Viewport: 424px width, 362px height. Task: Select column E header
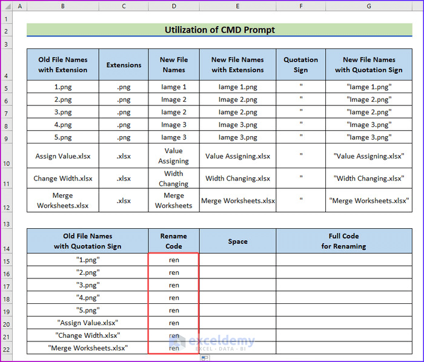click(x=237, y=6)
